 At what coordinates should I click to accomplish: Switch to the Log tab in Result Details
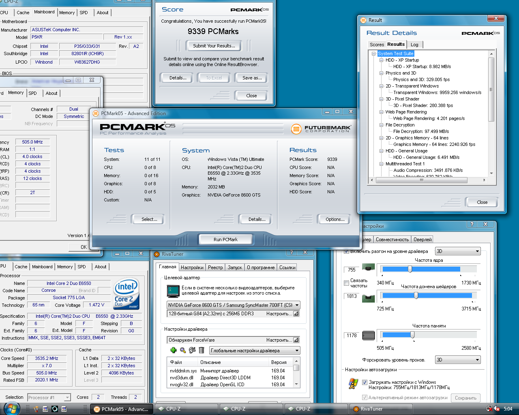(x=414, y=45)
